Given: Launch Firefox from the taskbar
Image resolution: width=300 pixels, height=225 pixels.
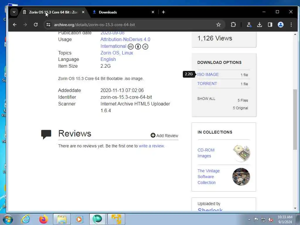Looking at the screenshot, I should coord(44,219).
